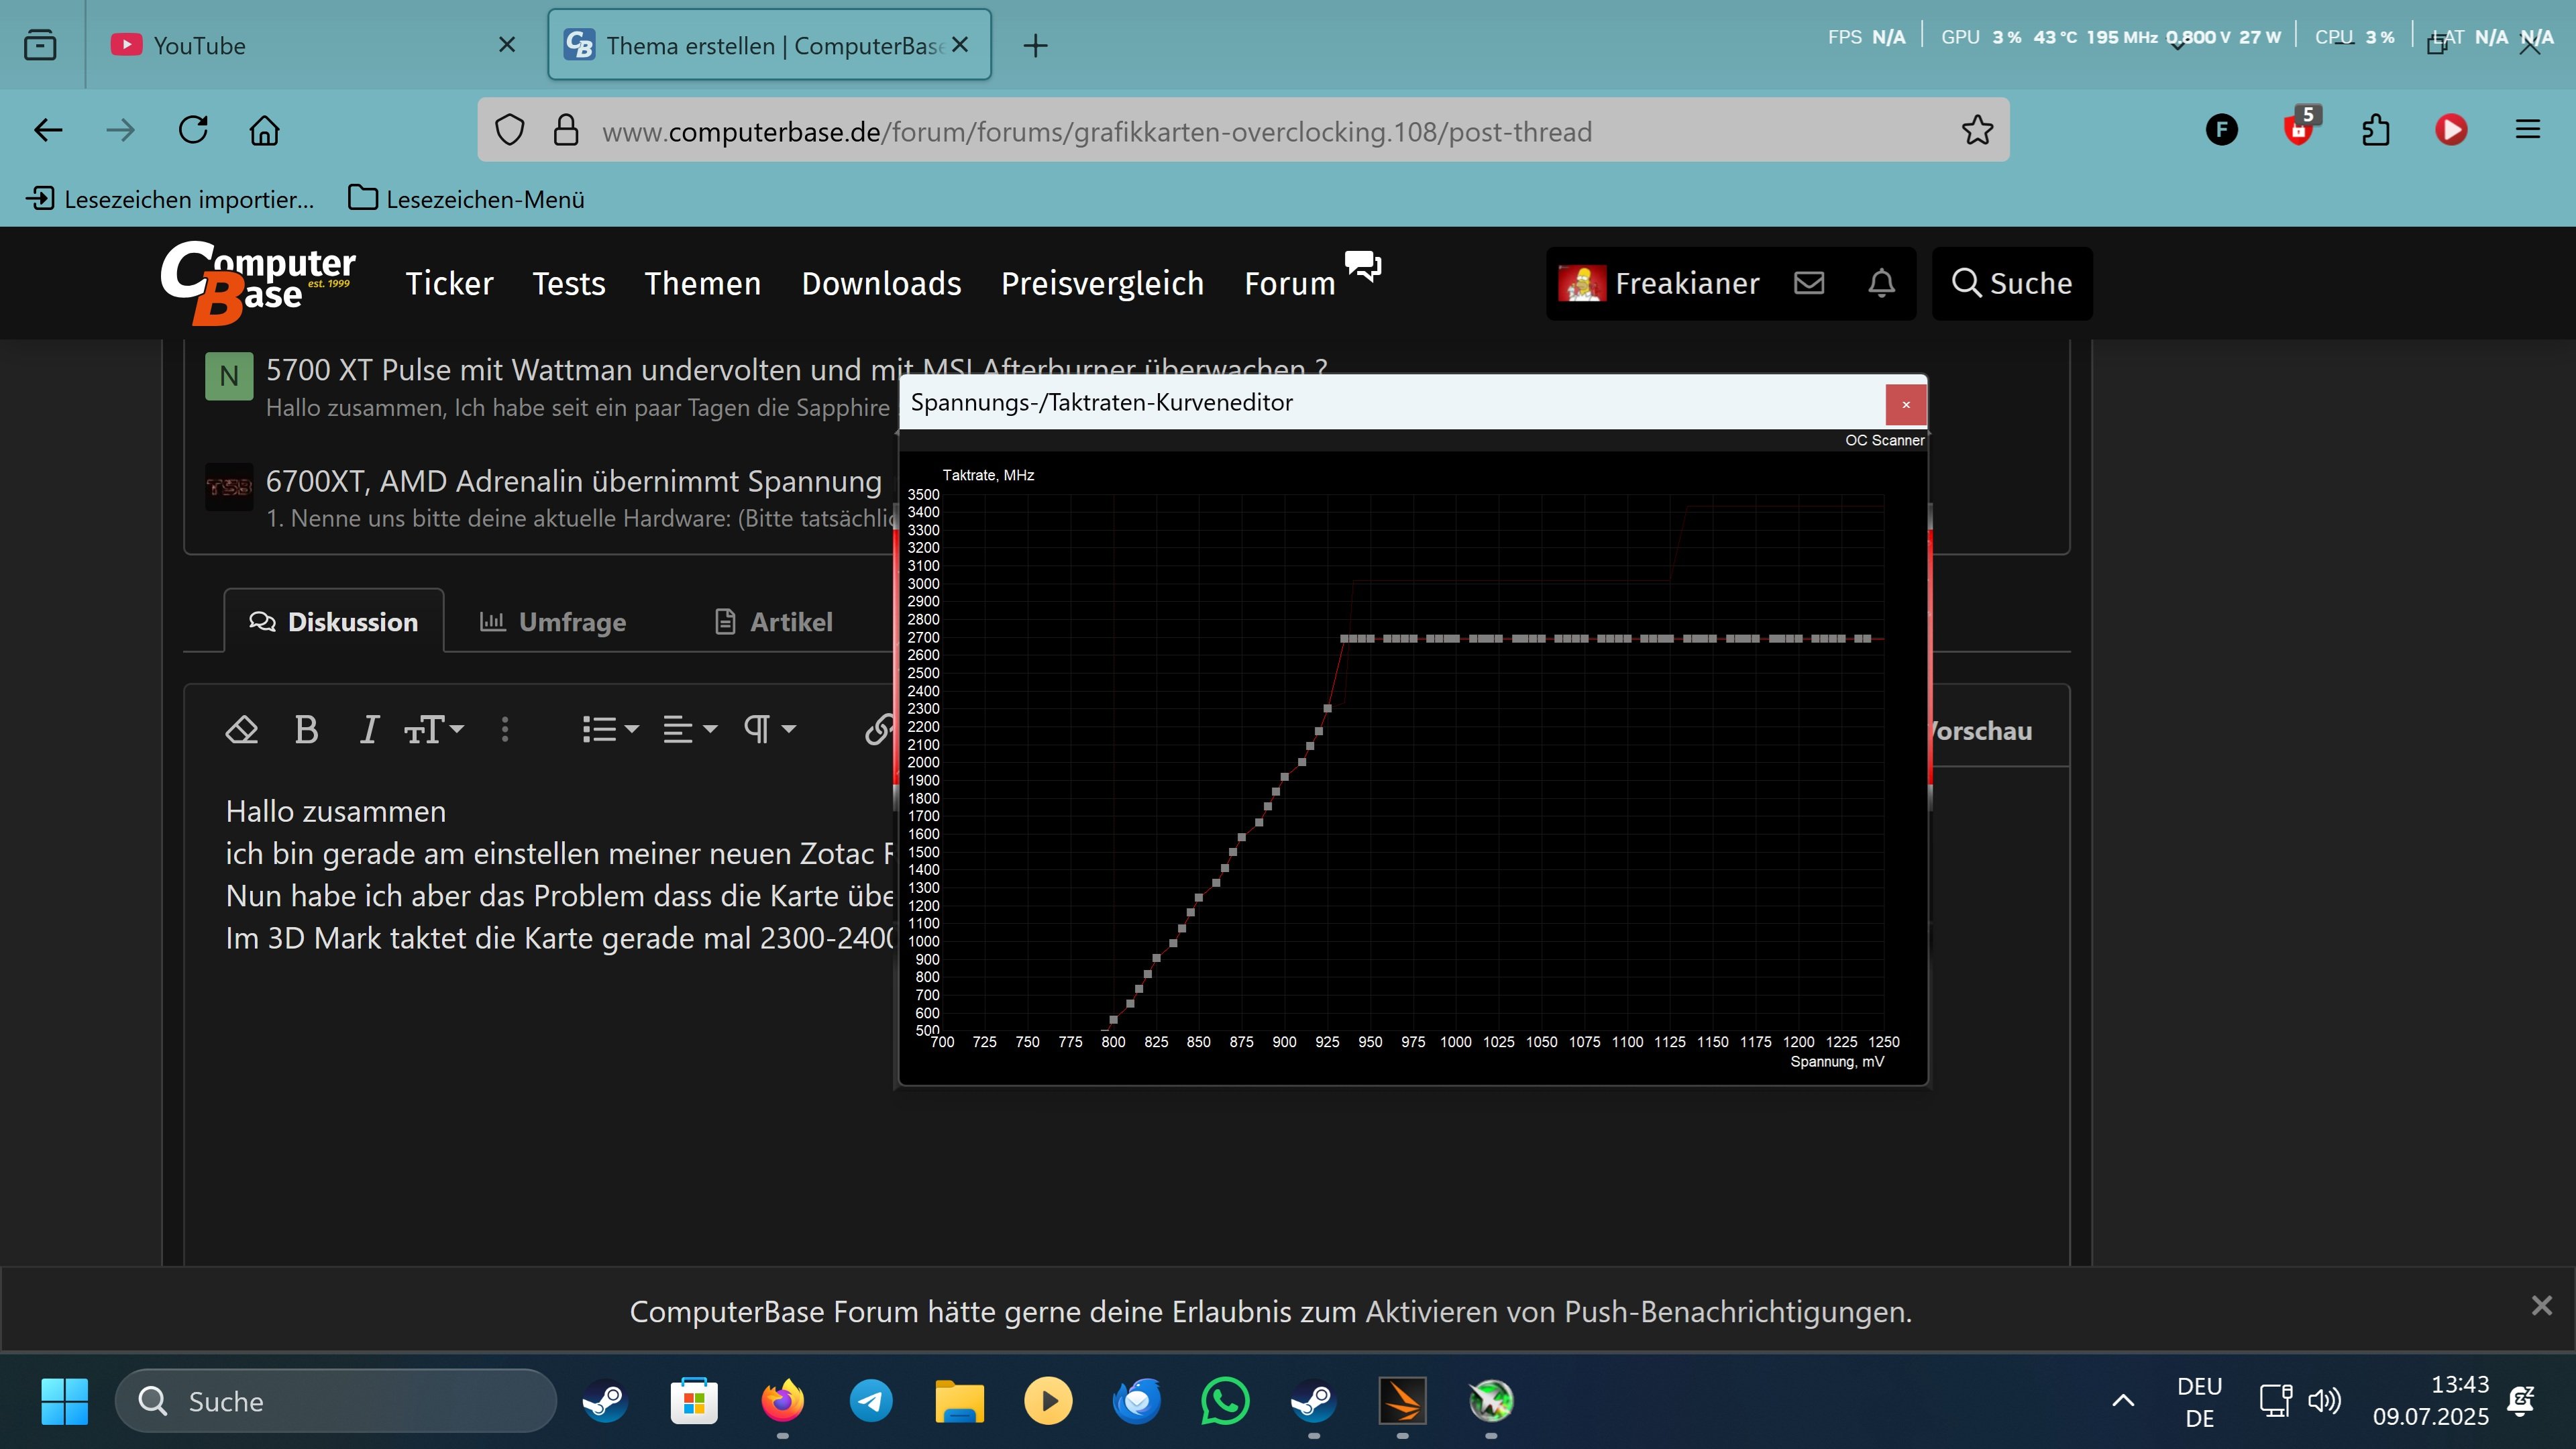
Task: Toggle bold formatting in editor
Action: 306,730
